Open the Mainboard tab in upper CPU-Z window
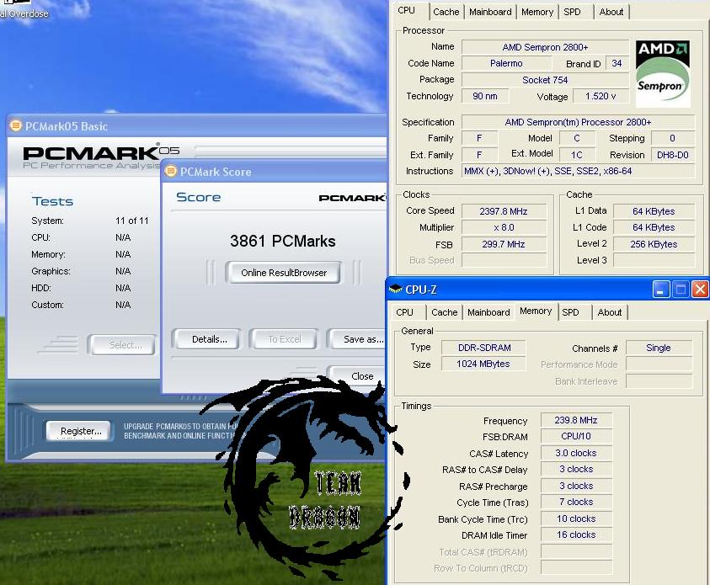710x585 pixels. (490, 13)
